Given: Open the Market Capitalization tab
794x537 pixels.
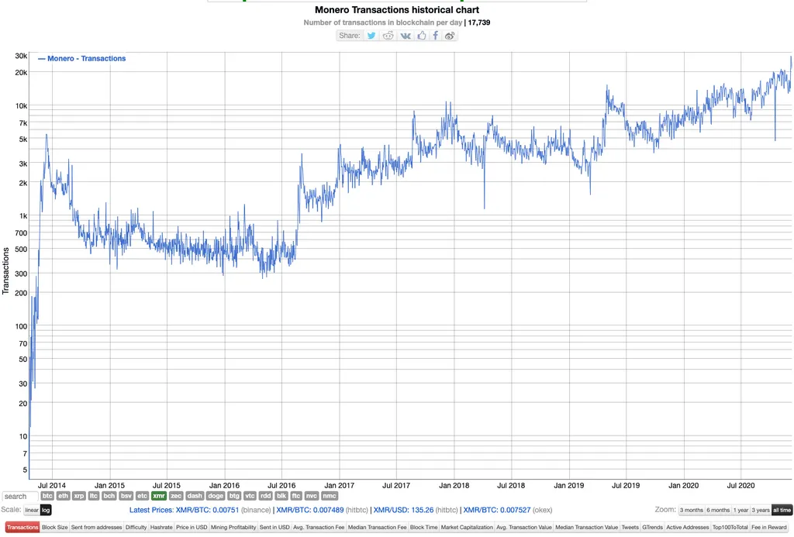Looking at the screenshot, I should coord(467,528).
